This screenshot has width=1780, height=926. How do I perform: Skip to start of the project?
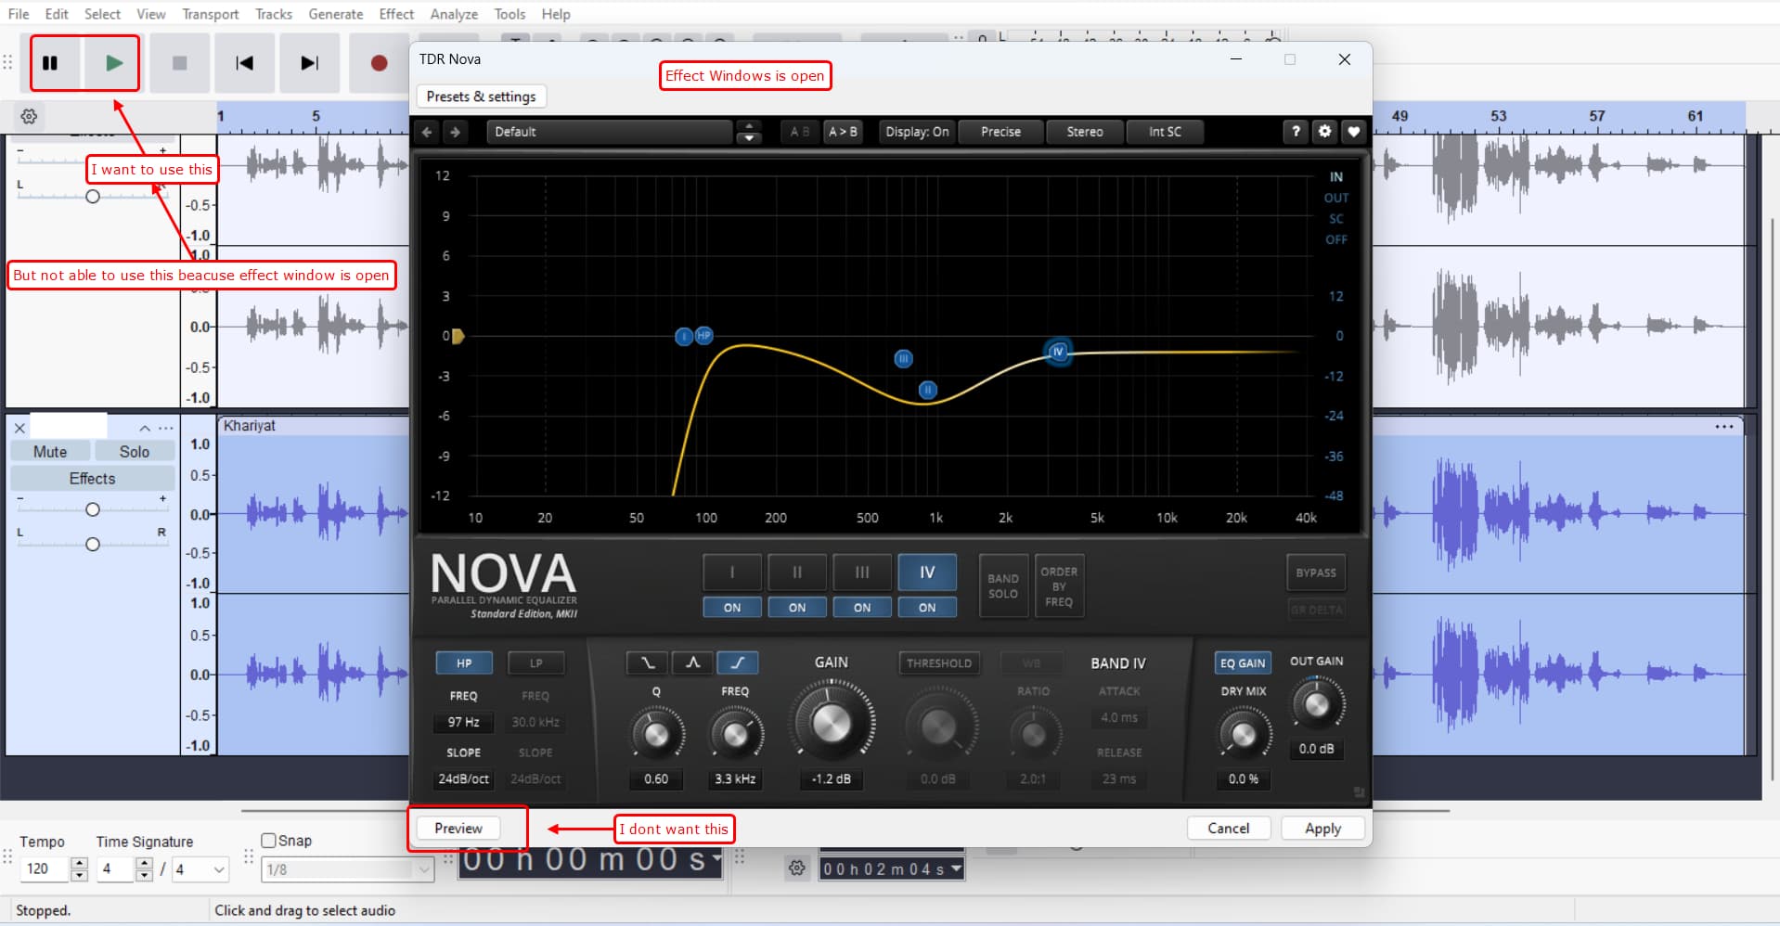[x=244, y=63]
